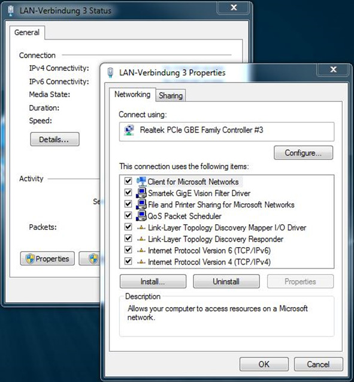Select the Networking tab
Image resolution: width=354 pixels, height=382 pixels.
point(132,95)
